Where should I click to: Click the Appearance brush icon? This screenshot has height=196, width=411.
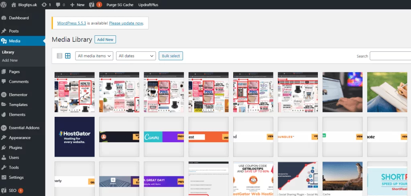pos(4,138)
